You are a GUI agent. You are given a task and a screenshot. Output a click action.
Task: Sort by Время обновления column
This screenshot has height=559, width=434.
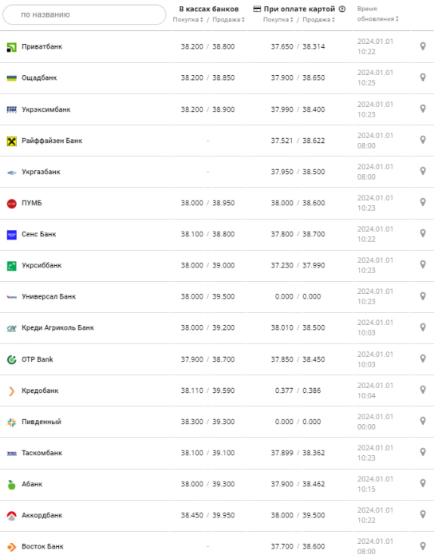tap(377, 14)
